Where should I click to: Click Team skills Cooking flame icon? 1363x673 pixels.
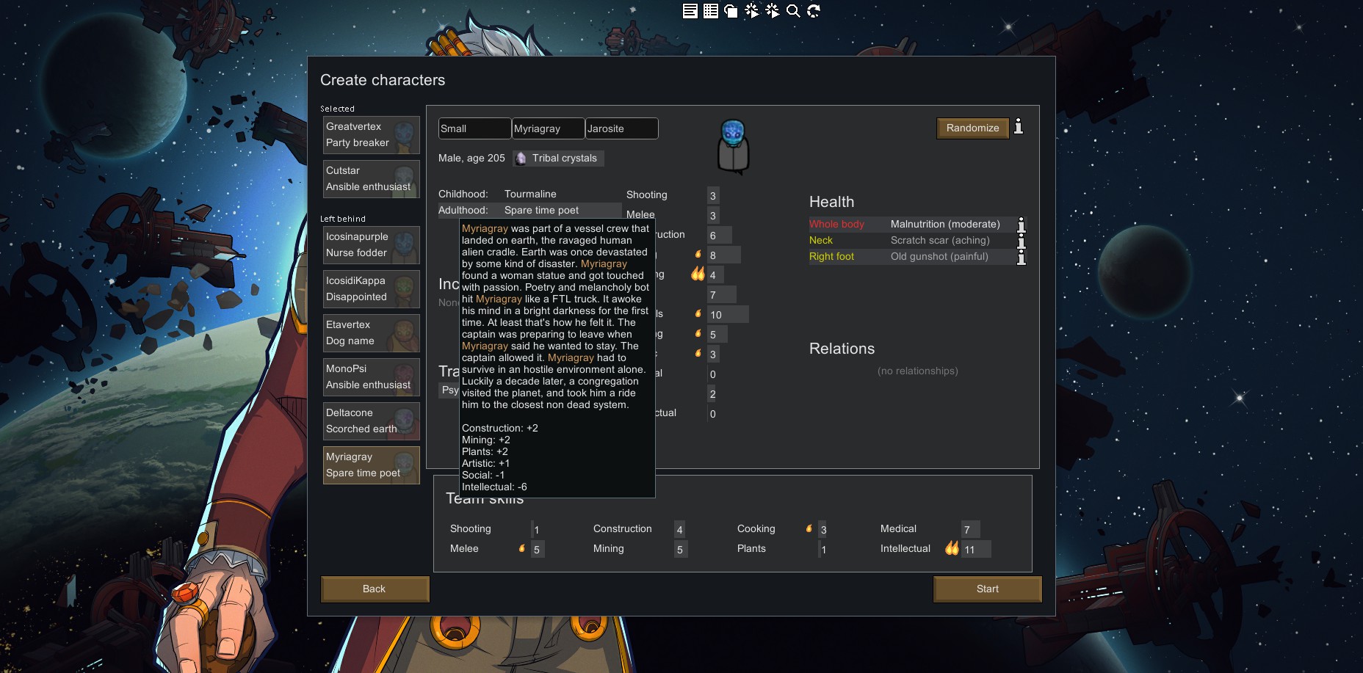tap(809, 528)
